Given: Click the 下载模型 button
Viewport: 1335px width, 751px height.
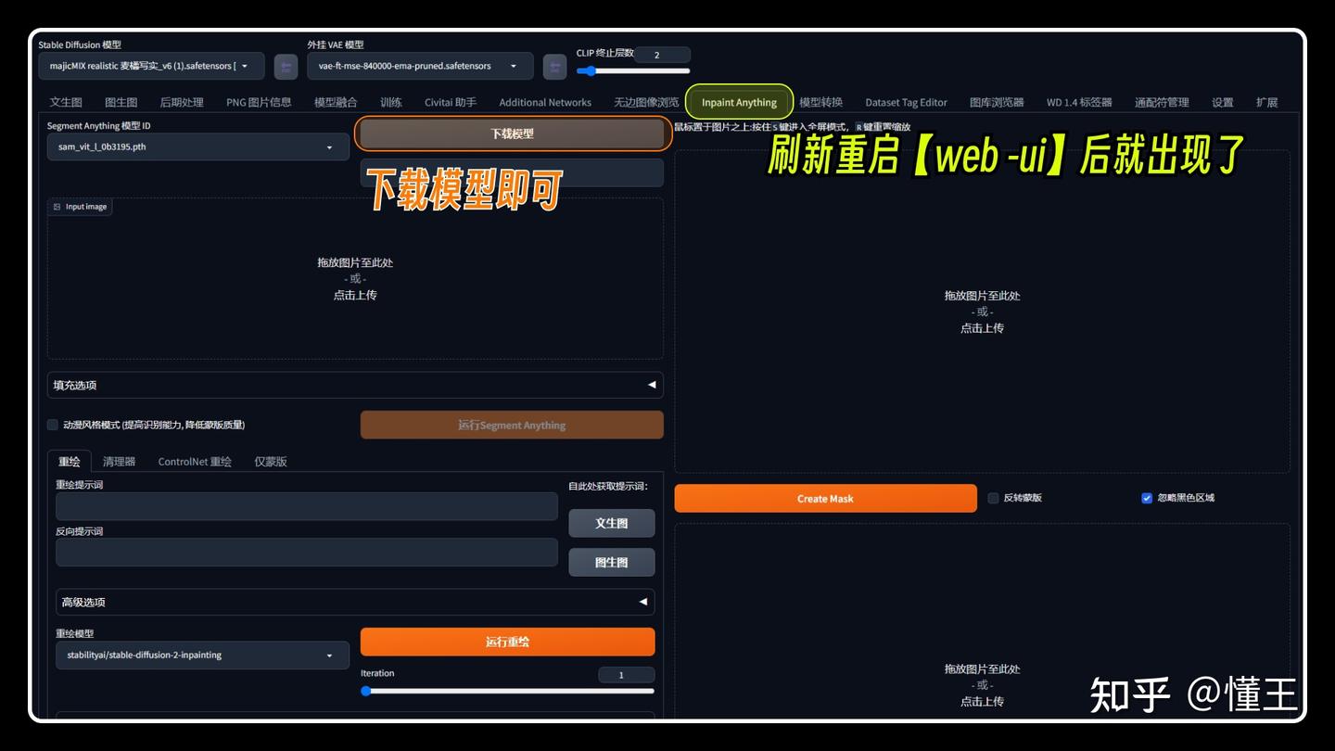Looking at the screenshot, I should click(x=512, y=134).
